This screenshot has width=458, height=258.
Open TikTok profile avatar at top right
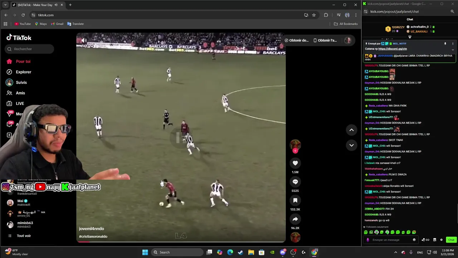(347, 40)
